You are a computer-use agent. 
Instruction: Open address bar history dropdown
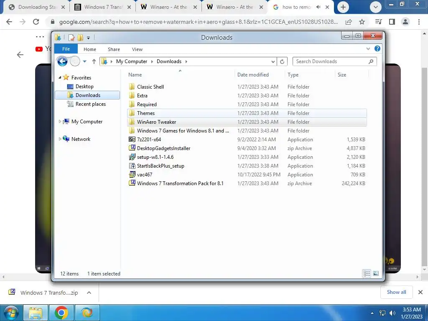coord(273,61)
